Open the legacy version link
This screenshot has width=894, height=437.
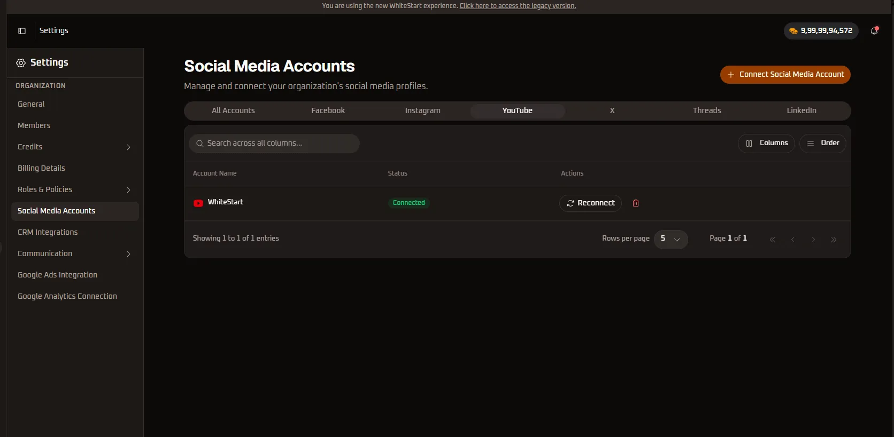[518, 6]
